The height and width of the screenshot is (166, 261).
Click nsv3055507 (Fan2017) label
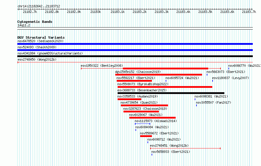click(x=213, y=102)
